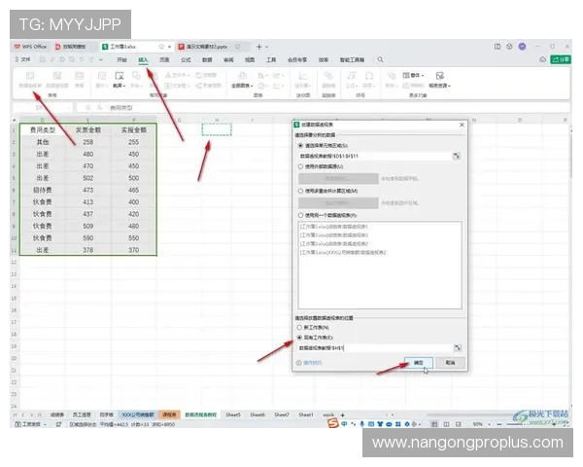This screenshot has width=583, height=467.
Task: Click the OK (确定) button in dialog
Action: [x=419, y=363]
